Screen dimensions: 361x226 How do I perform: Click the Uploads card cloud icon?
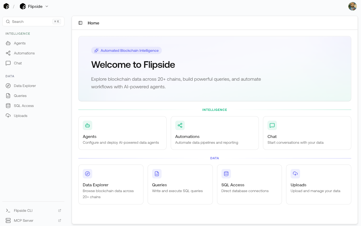[x=295, y=174]
